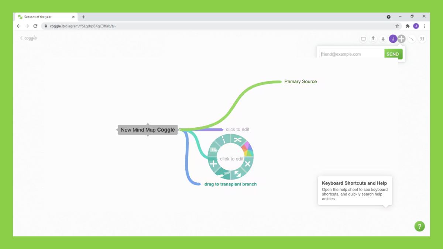Bookmark this page with the star icon

[x=397, y=26]
